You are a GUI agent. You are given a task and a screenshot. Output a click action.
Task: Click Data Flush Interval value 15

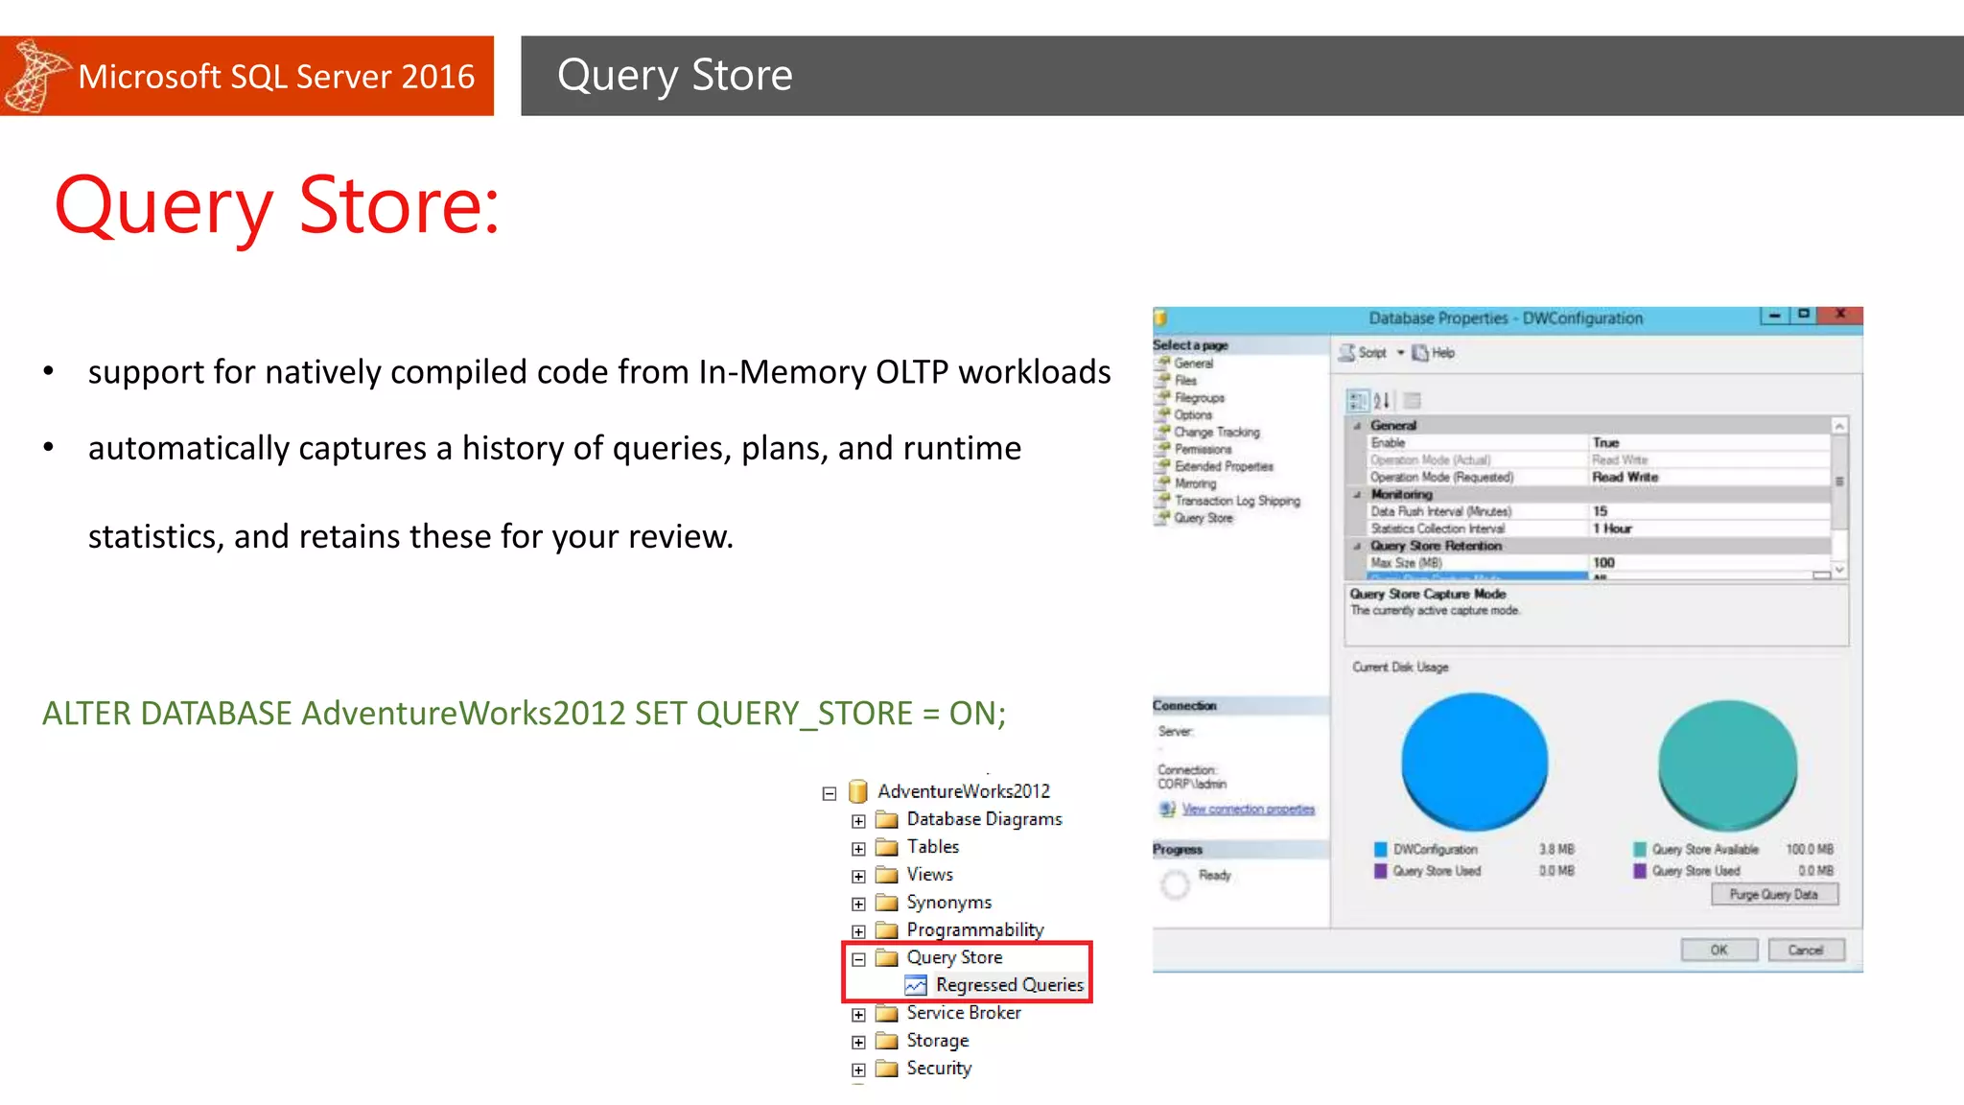point(1600,512)
